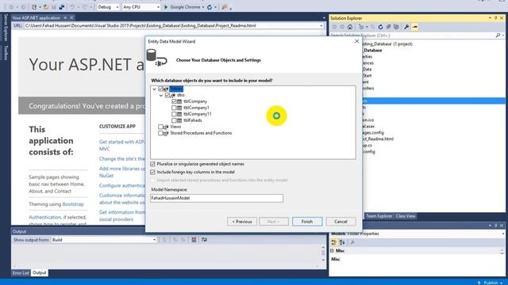Image resolution: width=508 pixels, height=285 pixels.
Task: Click Property Pages wrench in Properties panel
Action: click(352, 242)
